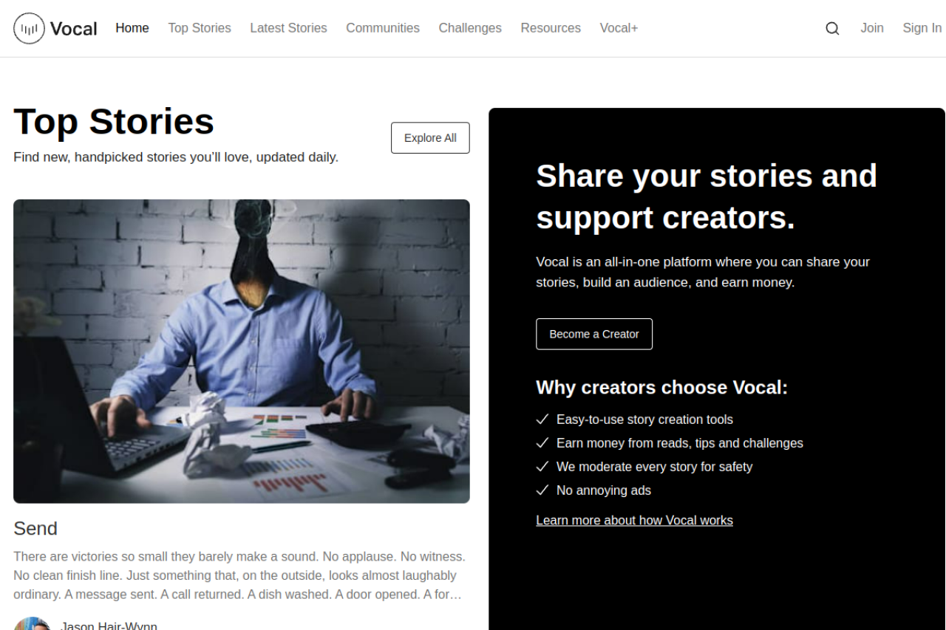Open the Send story thumbnail image
946x630 pixels.
tap(242, 352)
